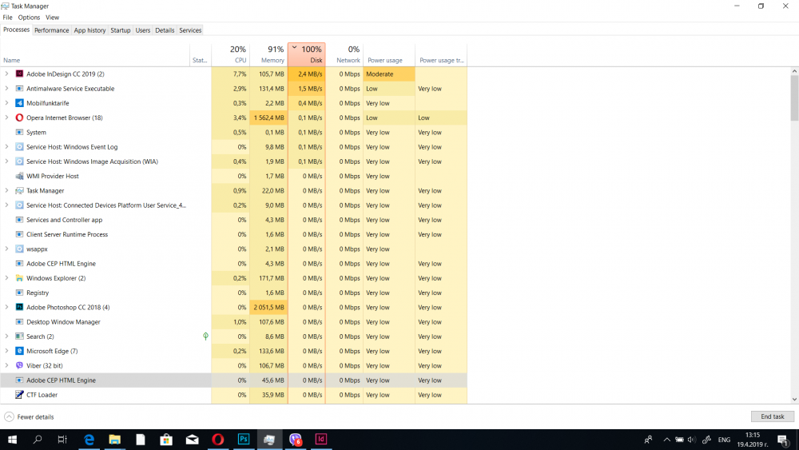Select the Desktop Window Manager row
This screenshot has height=450, width=799.
(233, 322)
